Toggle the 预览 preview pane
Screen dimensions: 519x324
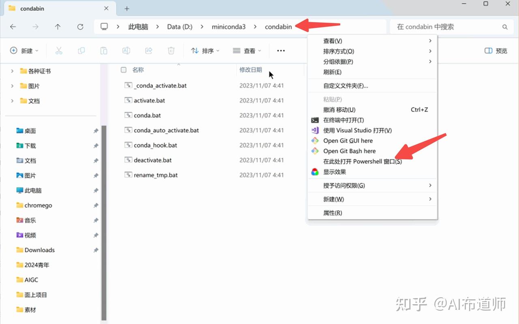[x=495, y=51]
